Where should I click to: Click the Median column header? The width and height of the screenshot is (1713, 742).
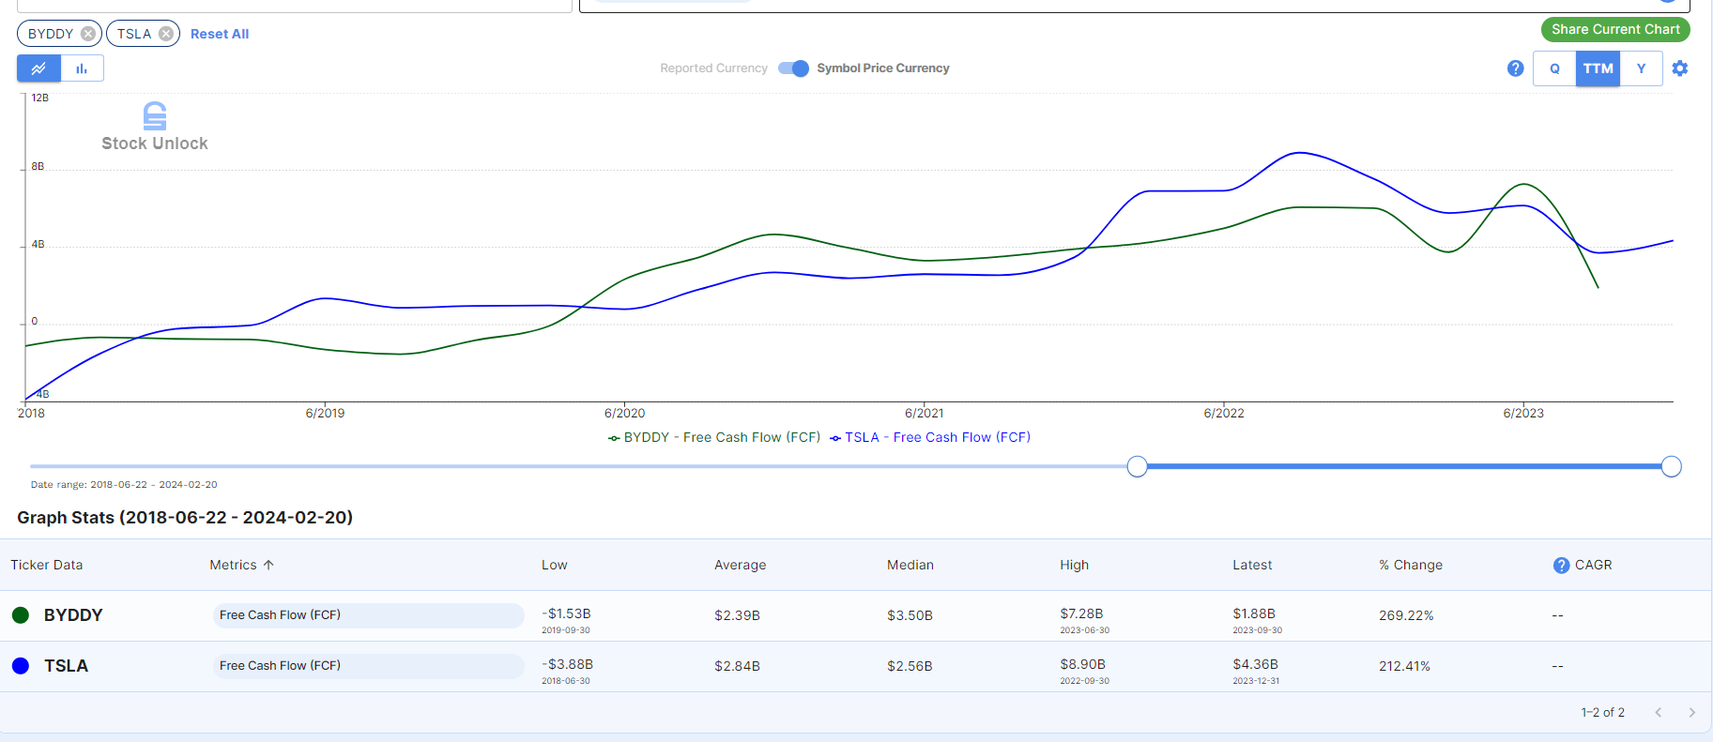[x=910, y=565]
